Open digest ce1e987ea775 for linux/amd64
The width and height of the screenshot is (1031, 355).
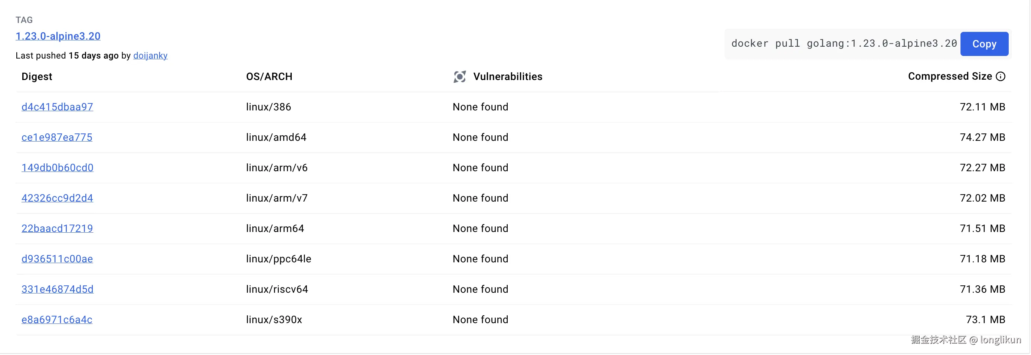tap(57, 137)
